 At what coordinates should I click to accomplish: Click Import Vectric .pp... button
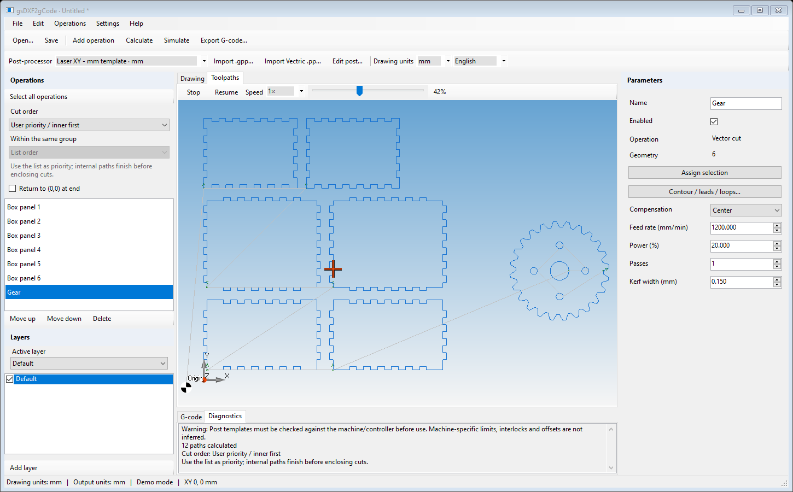293,61
